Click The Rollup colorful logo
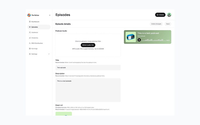The image size is (200, 125). click(x=29, y=15)
